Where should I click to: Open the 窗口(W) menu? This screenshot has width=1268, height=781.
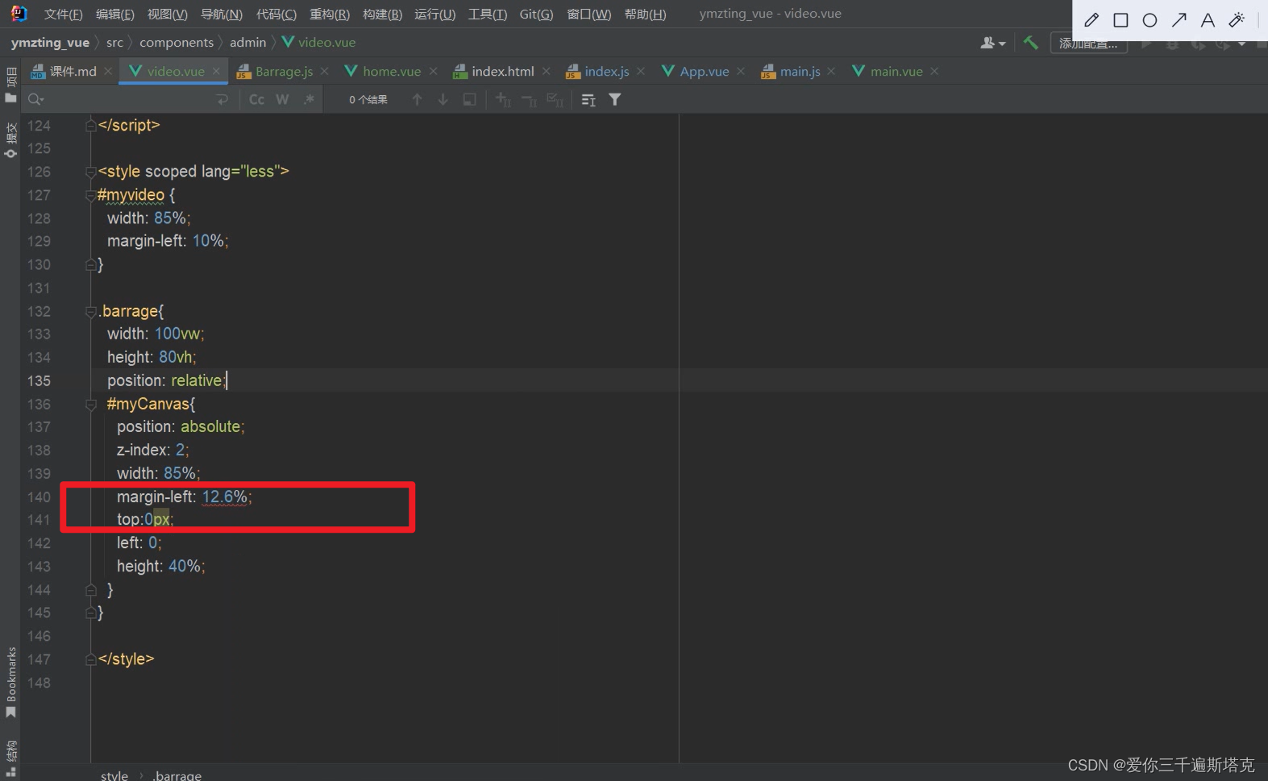588,15
